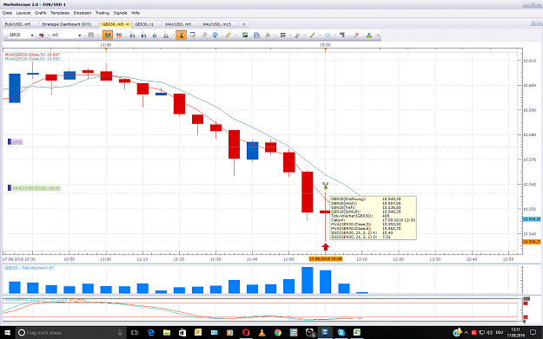The image size is (543, 339).
Task: Select the eraser delete tool
Action: (355, 36)
